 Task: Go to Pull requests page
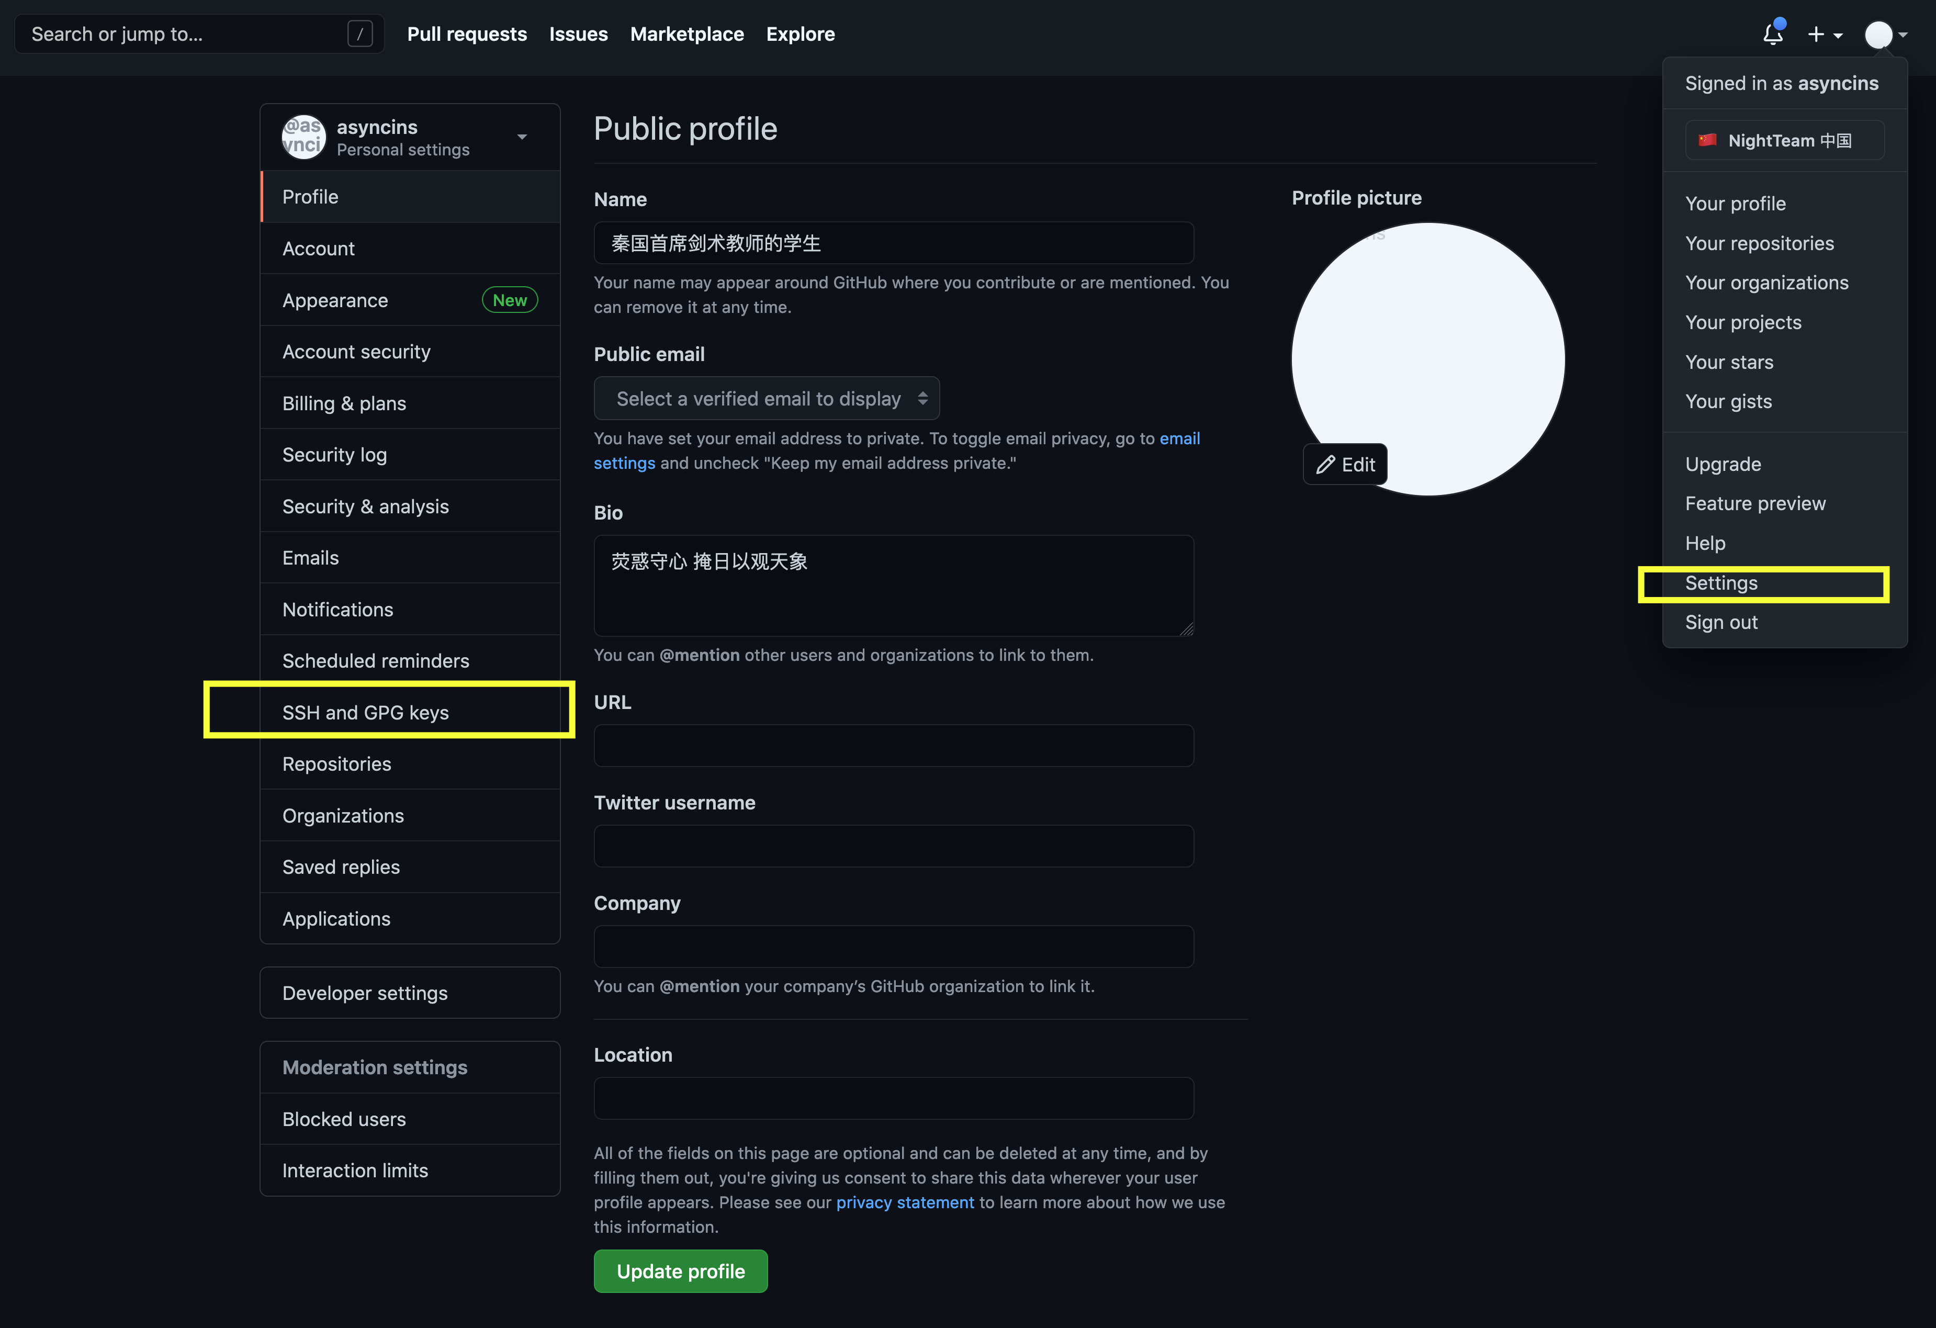pyautogui.click(x=467, y=34)
